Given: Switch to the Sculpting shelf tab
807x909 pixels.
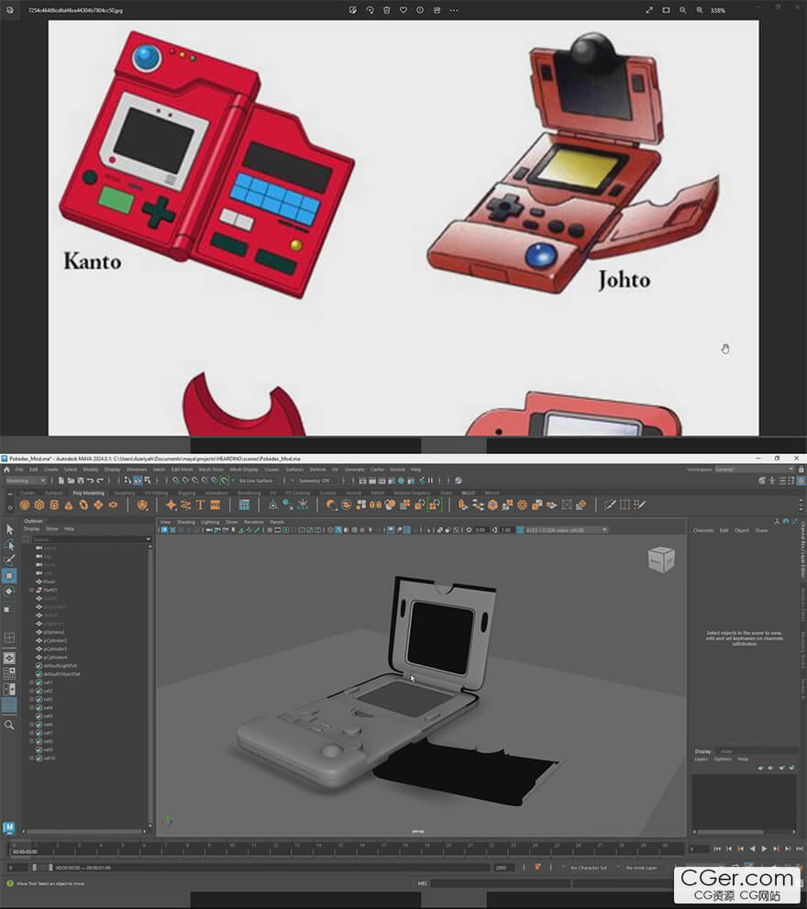Looking at the screenshot, I should tap(124, 493).
